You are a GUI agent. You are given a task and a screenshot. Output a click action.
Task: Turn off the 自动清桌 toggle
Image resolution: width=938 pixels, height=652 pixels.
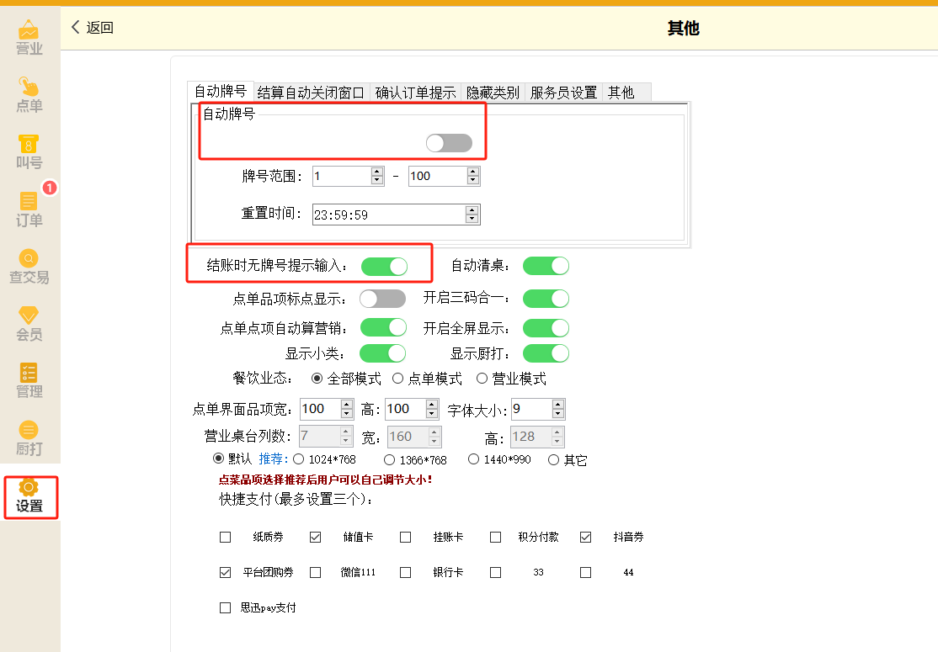[546, 266]
